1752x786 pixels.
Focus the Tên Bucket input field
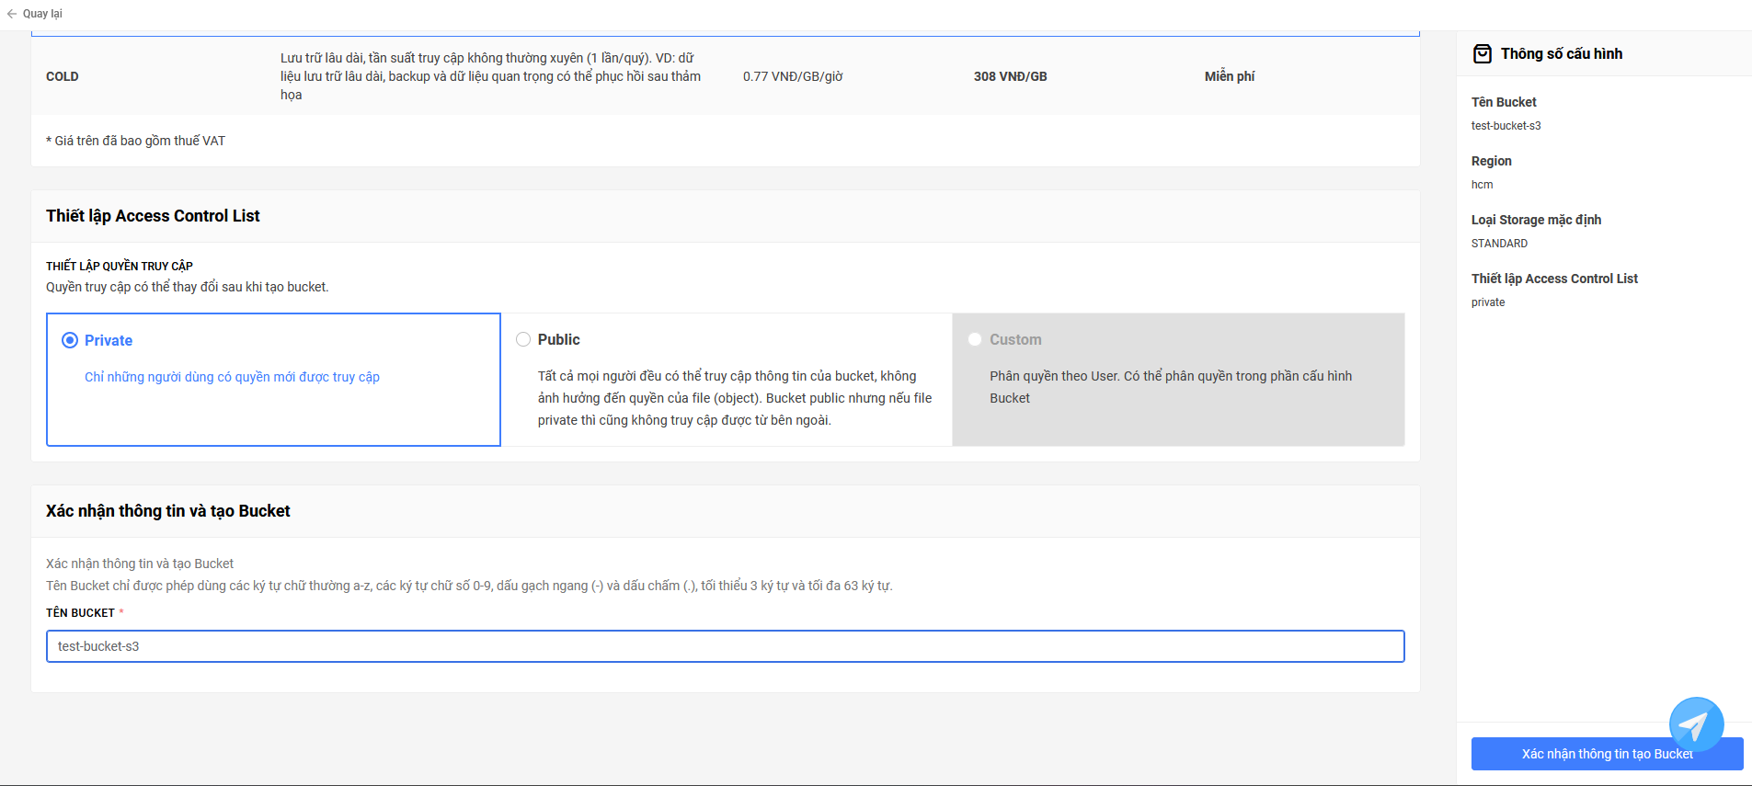click(x=725, y=646)
